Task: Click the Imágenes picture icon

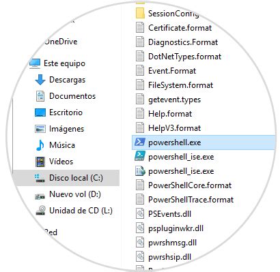Action: pyautogui.click(x=40, y=129)
